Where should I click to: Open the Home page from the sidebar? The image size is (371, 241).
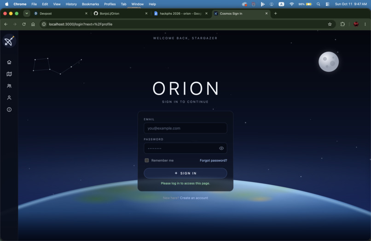[x=9, y=62]
